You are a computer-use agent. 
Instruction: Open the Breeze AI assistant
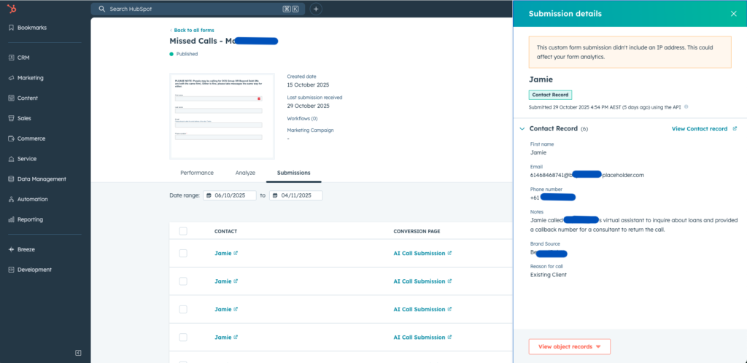[x=26, y=249]
